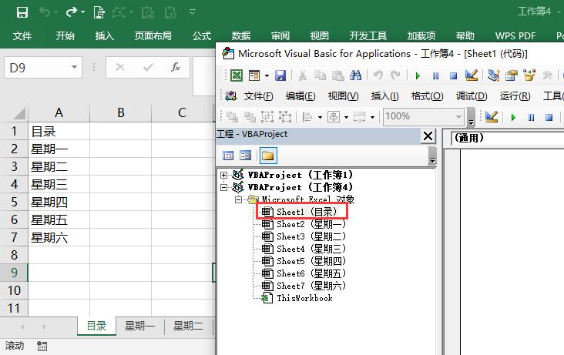Switch to the 星期一 sheet tab

(x=140, y=326)
